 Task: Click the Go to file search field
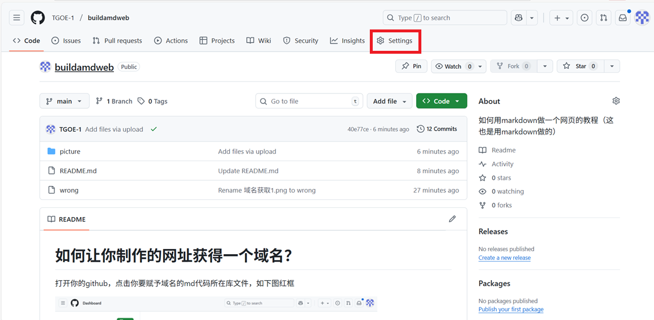[309, 101]
